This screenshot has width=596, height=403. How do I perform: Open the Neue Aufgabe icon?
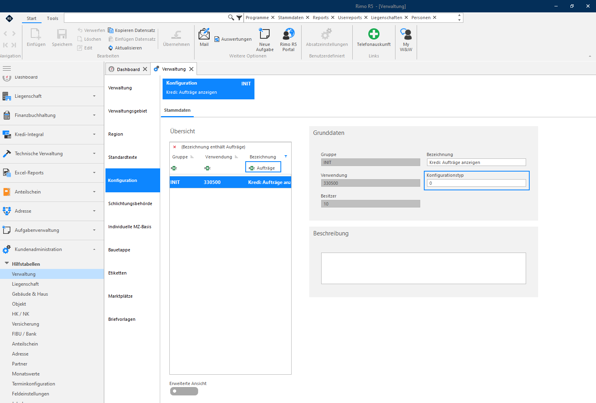pyautogui.click(x=264, y=34)
